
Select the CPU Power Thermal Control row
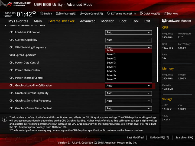(77, 78)
